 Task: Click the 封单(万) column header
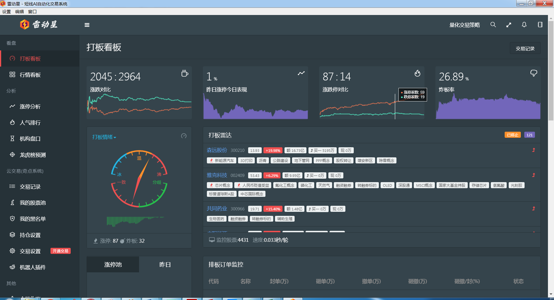click(279, 281)
